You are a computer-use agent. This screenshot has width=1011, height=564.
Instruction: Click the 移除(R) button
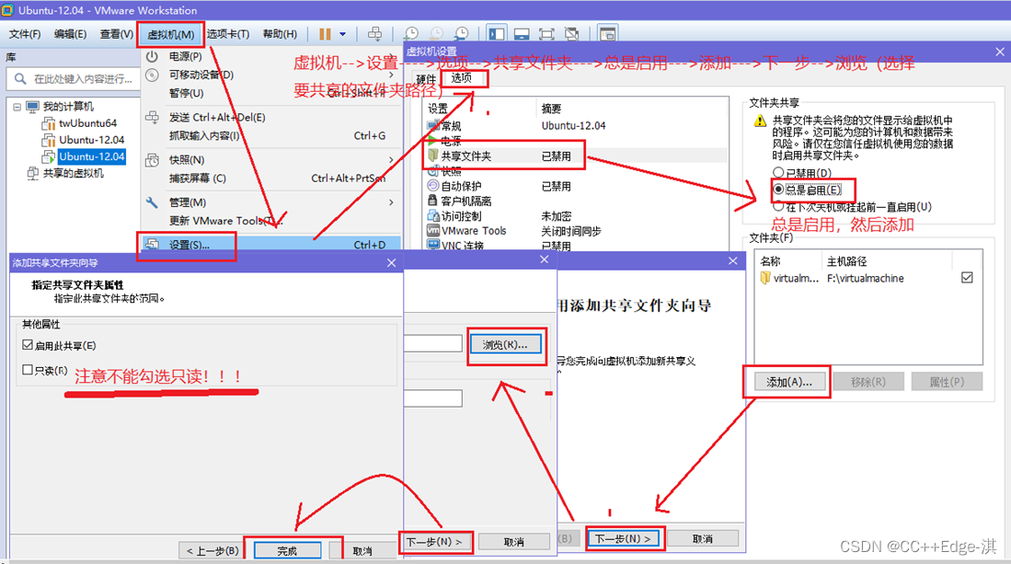(867, 382)
